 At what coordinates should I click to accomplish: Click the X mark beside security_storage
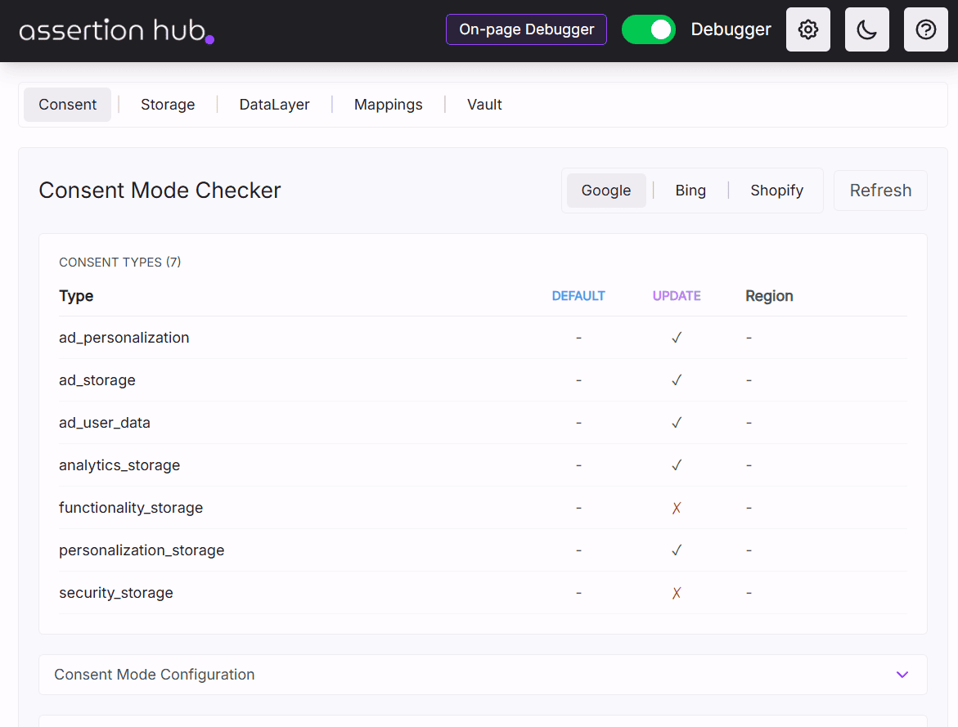[677, 592]
